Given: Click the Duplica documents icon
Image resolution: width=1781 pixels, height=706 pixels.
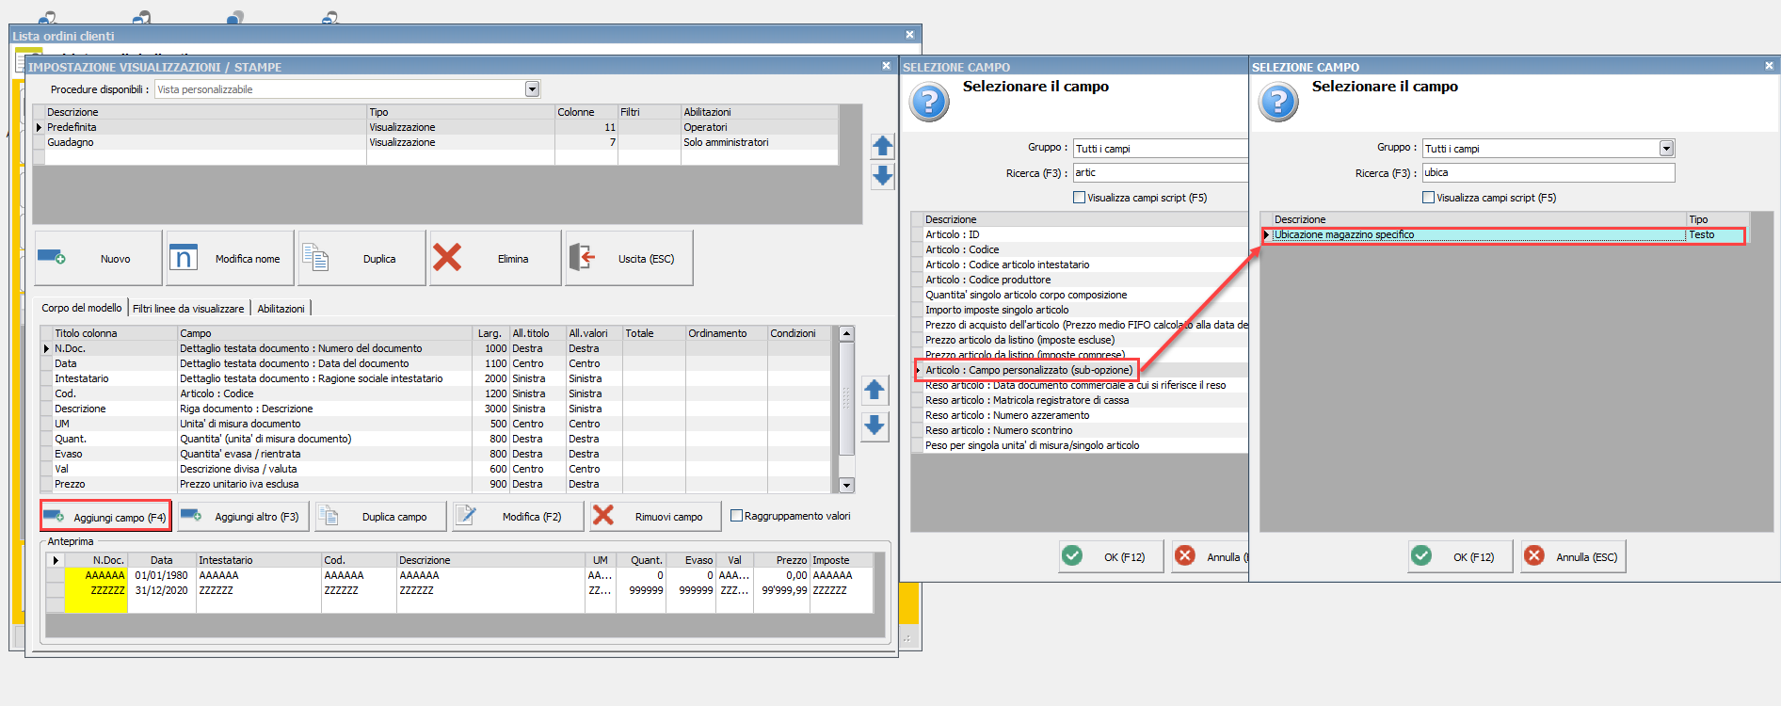Looking at the screenshot, I should click(315, 257).
